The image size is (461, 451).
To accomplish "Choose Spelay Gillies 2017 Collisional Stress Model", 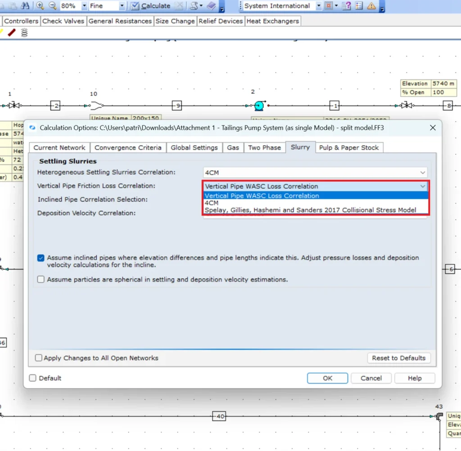I will 315,210.
